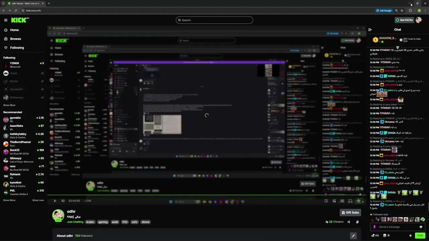The height and width of the screenshot is (241, 429).
Task: Click the odhr streamer avatar
Action: 58,216
